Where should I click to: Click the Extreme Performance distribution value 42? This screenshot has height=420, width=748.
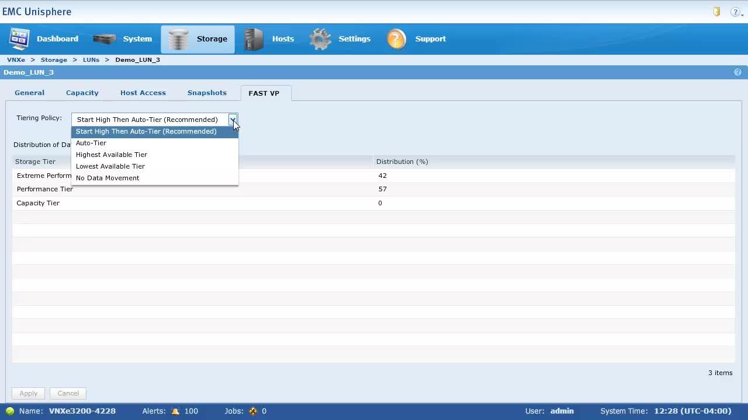click(383, 176)
